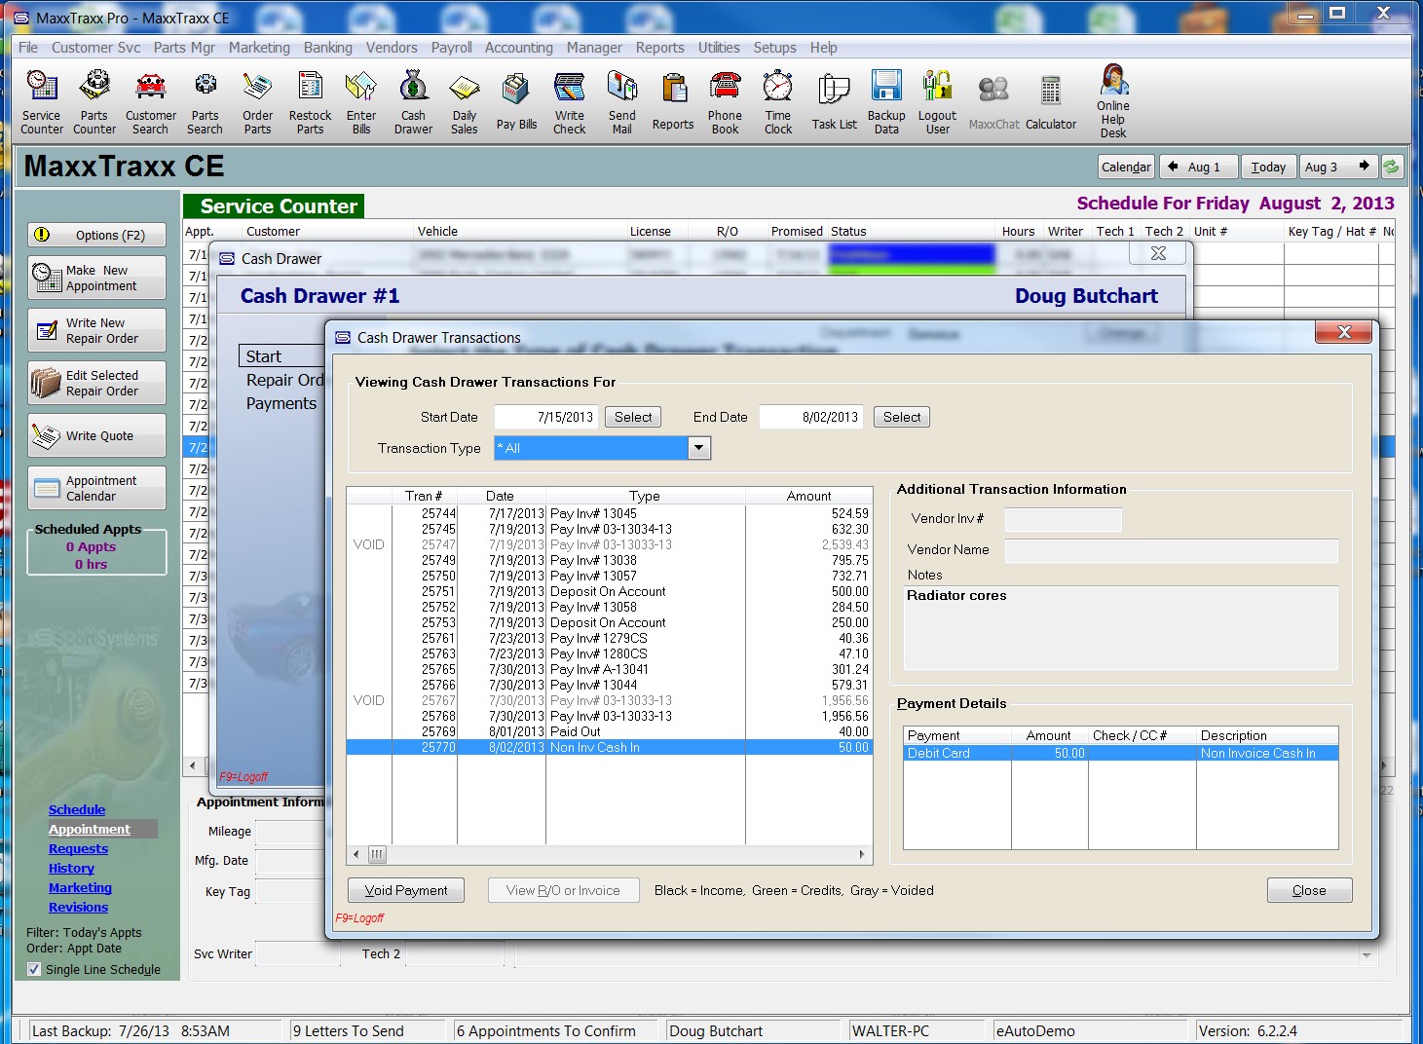Open the History link

(x=71, y=868)
